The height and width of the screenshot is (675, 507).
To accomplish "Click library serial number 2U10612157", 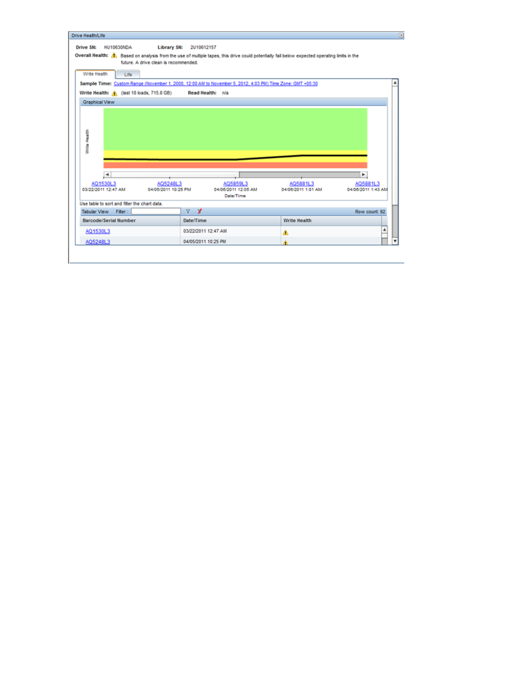I will [203, 47].
